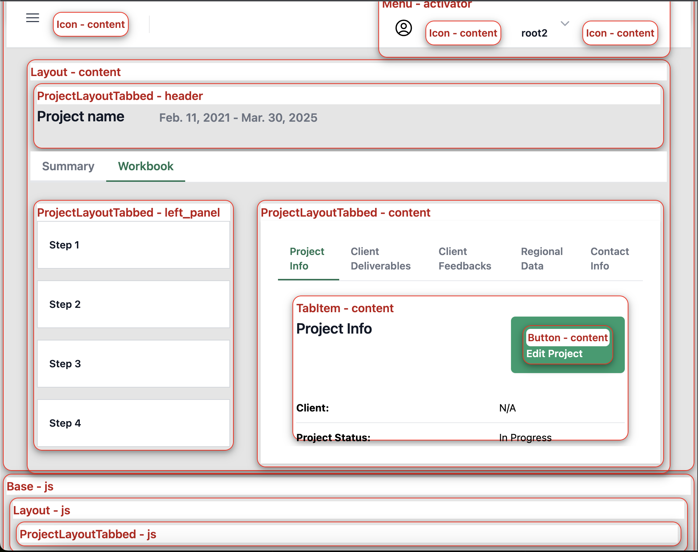The image size is (698, 552).
Task: Click the Client N/A value
Action: point(507,408)
